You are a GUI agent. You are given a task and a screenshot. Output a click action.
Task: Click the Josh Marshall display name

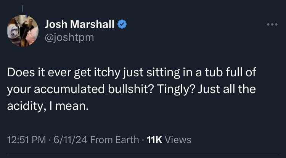(79, 25)
